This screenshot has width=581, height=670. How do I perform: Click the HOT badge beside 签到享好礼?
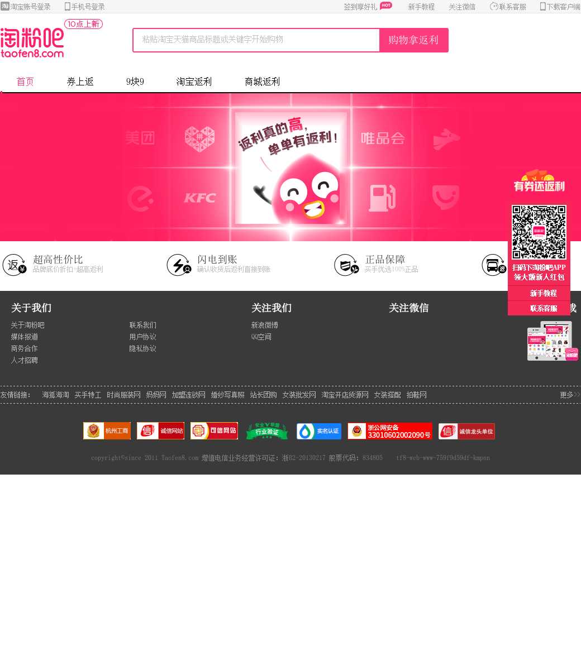[x=386, y=6]
